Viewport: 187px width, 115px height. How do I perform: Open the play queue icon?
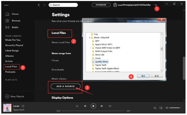(x=155, y=108)
